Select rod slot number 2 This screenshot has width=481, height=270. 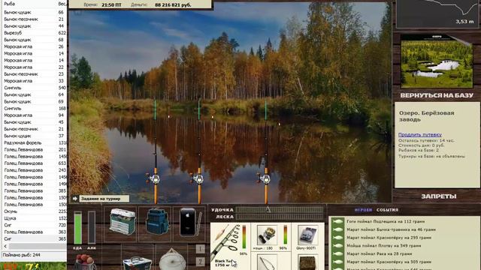[x=201, y=262]
